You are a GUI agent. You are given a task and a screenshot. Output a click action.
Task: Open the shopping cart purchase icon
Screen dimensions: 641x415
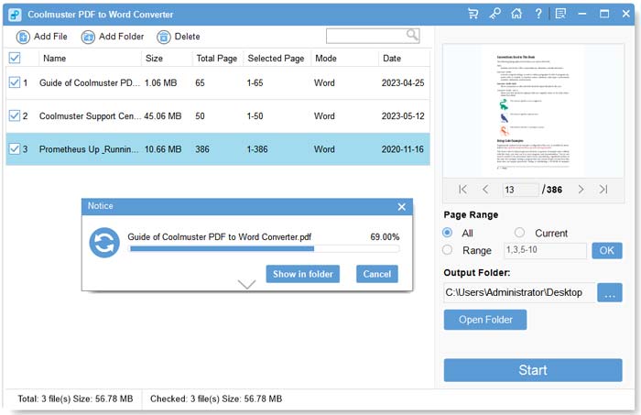click(473, 14)
